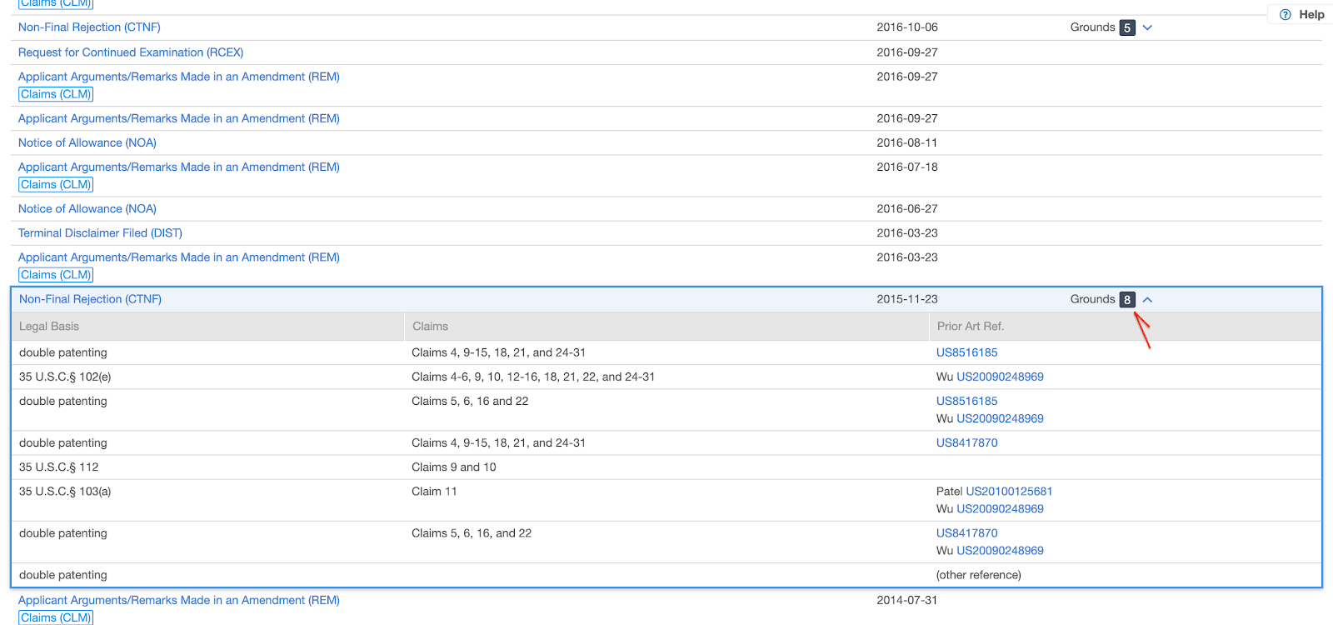Viewport: 1333px width, 625px height.
Task: Select the Claim 11 cell
Action: tap(434, 492)
